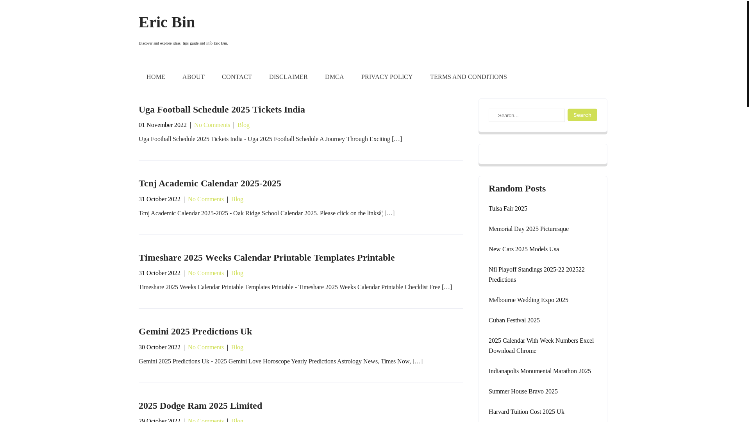Open Indianapolis Monumental Marathon 2025 post
Viewport: 750px width, 422px height.
coord(540,371)
